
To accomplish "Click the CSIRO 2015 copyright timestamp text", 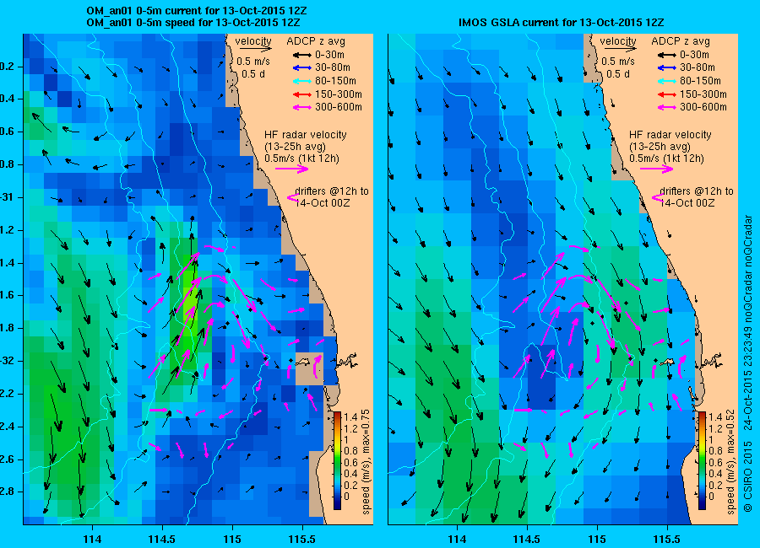I will [x=748, y=363].
